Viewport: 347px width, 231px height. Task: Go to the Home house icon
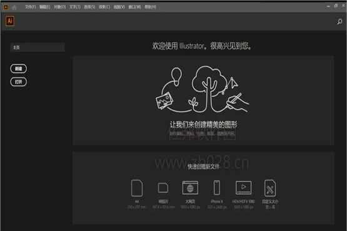[14, 8]
